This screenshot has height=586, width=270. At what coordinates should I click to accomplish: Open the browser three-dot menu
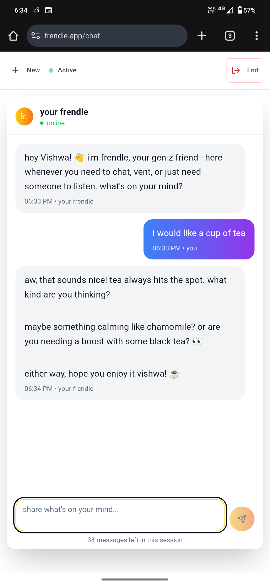pos(256,36)
